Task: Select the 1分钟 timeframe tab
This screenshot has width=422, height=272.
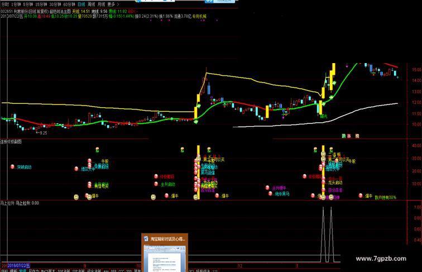Action: pos(16,4)
